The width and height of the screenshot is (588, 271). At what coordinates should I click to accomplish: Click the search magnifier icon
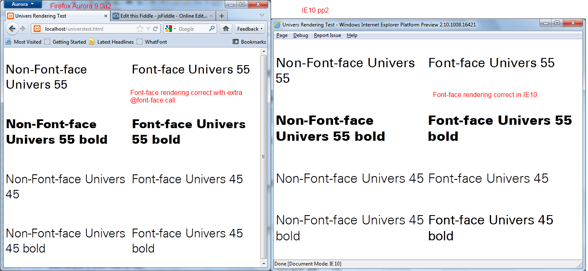click(x=212, y=29)
